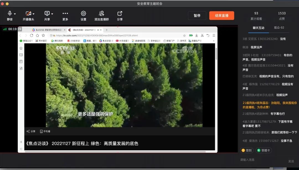Click the undo closed-tab arrow icon
Image resolution: width=299 pixels, height=170 pixels.
tap(208, 35)
